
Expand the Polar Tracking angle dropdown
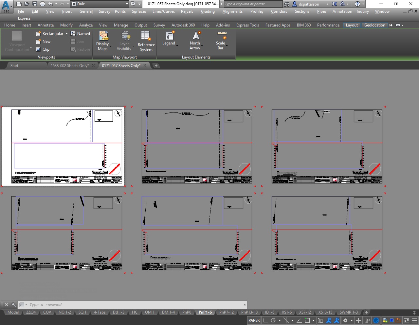point(280,320)
